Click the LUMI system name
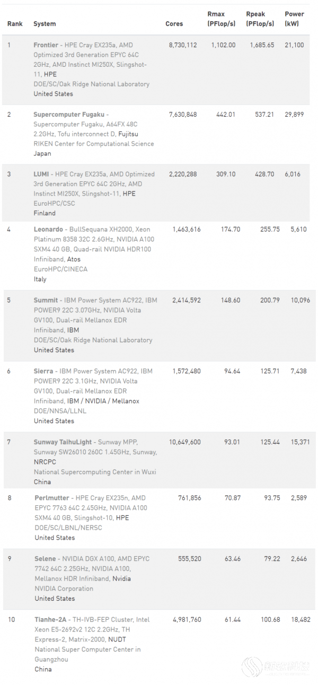The width and height of the screenshot is (318, 685). click(x=42, y=174)
